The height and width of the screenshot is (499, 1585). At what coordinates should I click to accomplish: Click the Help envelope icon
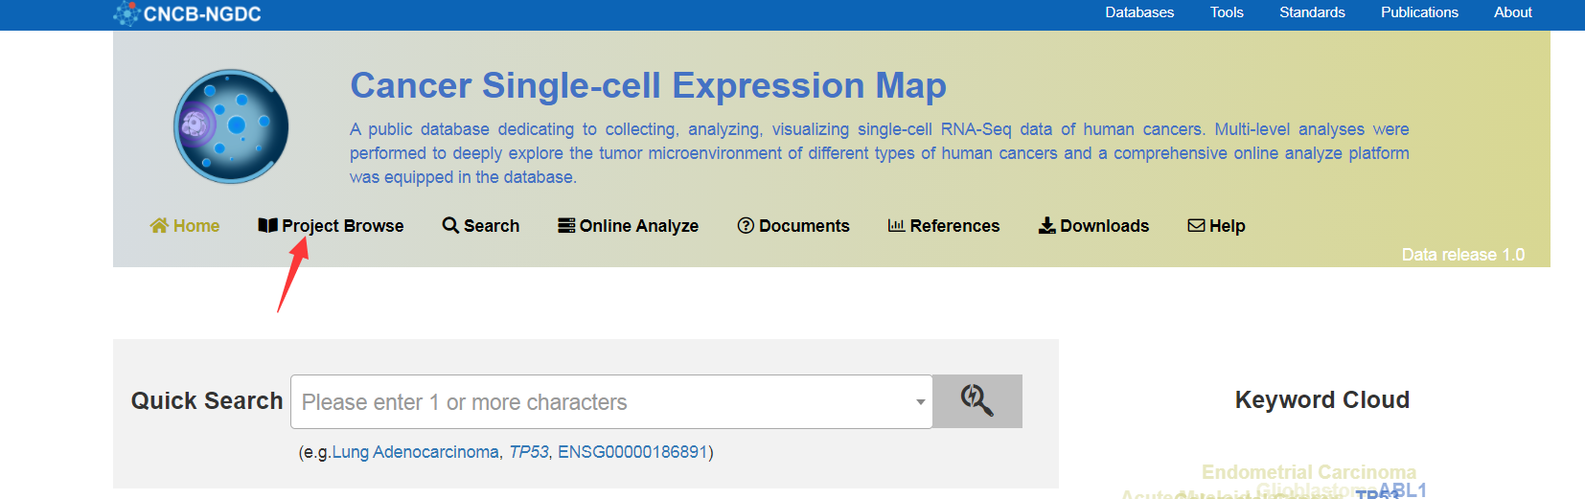click(1196, 225)
